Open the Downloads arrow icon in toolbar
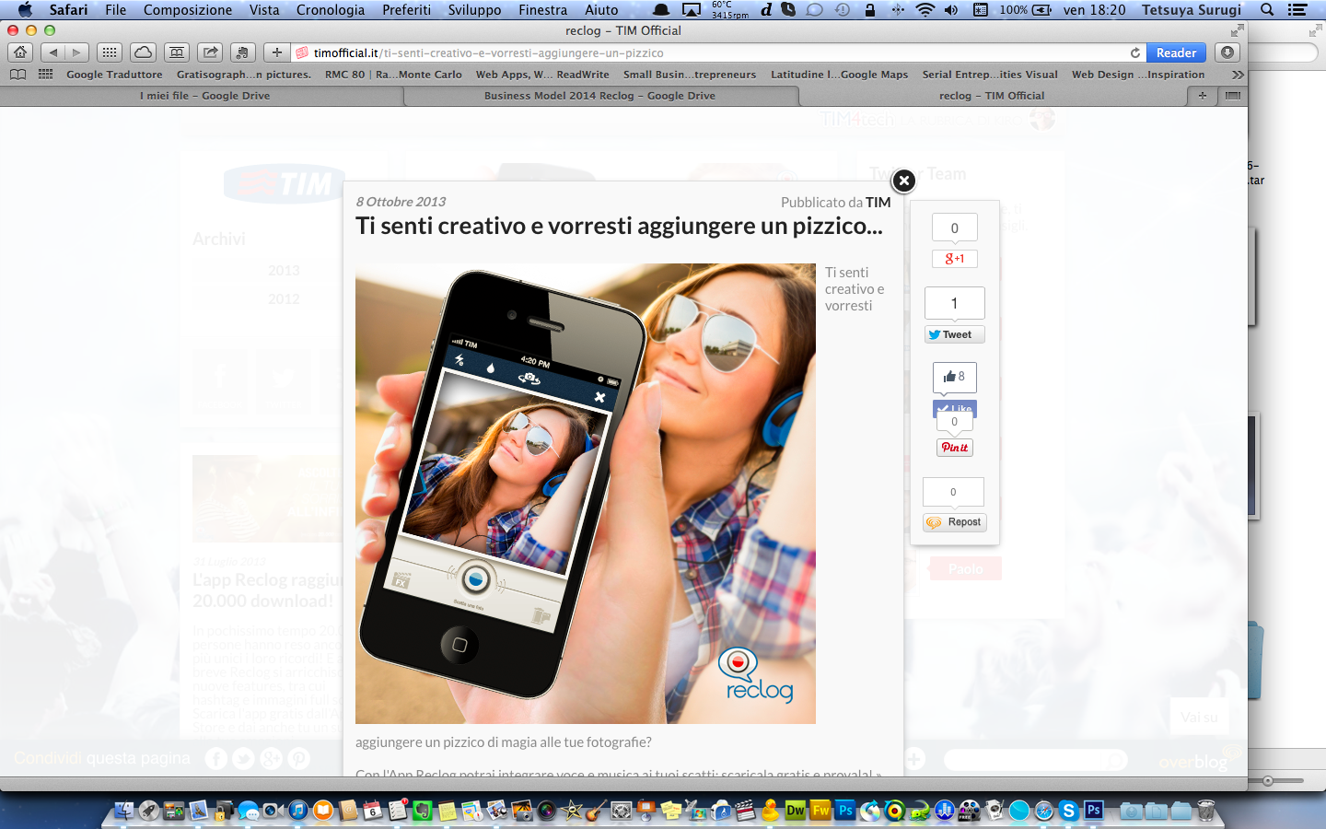Image resolution: width=1326 pixels, height=829 pixels. pyautogui.click(x=1227, y=53)
